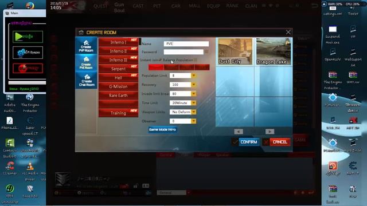This screenshot has height=206, width=367.
Task: Open VLC media player desktop icon
Action: point(30,171)
